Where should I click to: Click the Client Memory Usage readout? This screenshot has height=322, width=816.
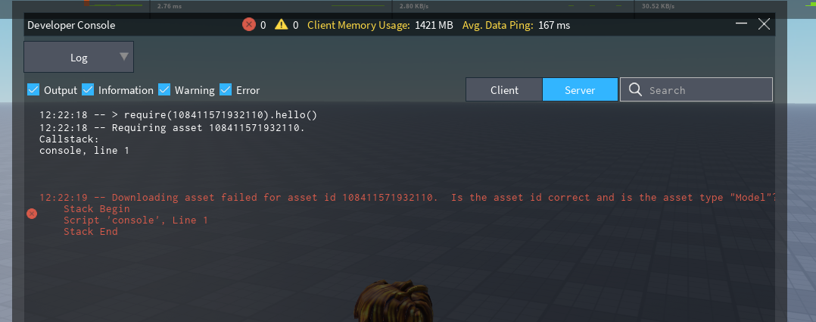tap(380, 25)
